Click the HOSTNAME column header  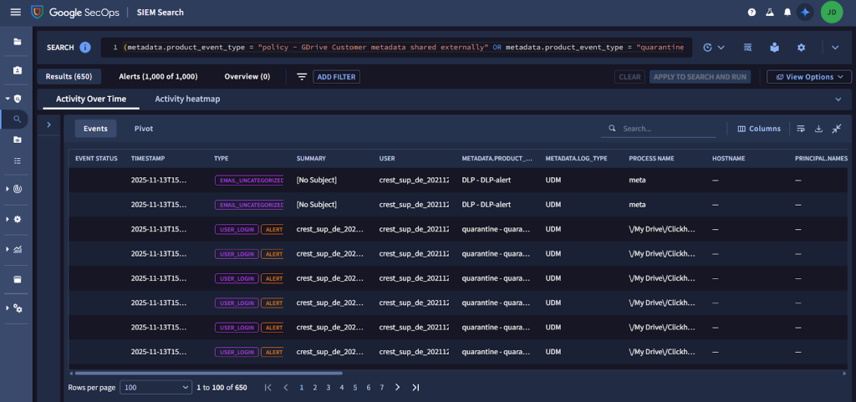[729, 158]
